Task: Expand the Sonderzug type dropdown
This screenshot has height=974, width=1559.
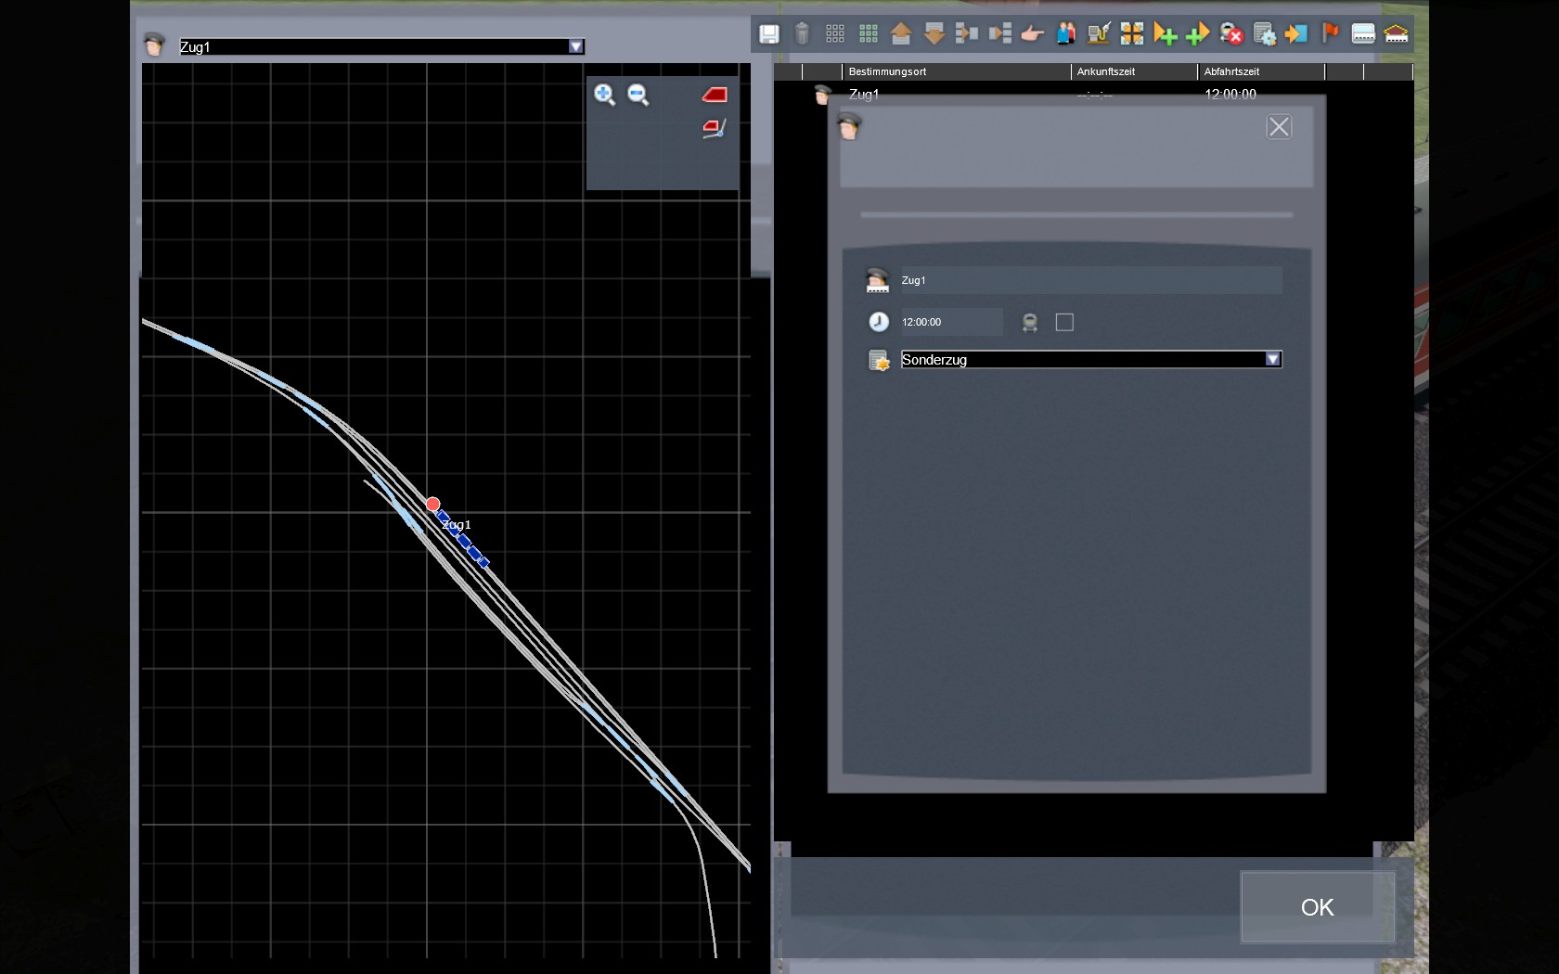Action: click(1272, 359)
